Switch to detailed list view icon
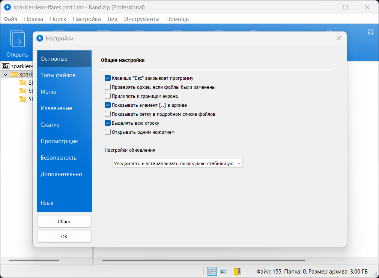The image size is (379, 278). [x=212, y=271]
